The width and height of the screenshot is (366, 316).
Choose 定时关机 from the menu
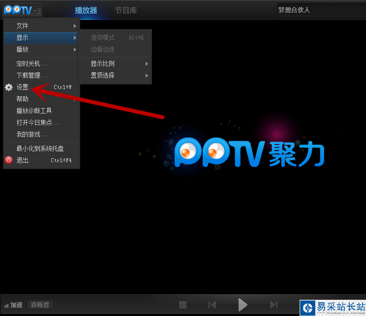(x=41, y=63)
